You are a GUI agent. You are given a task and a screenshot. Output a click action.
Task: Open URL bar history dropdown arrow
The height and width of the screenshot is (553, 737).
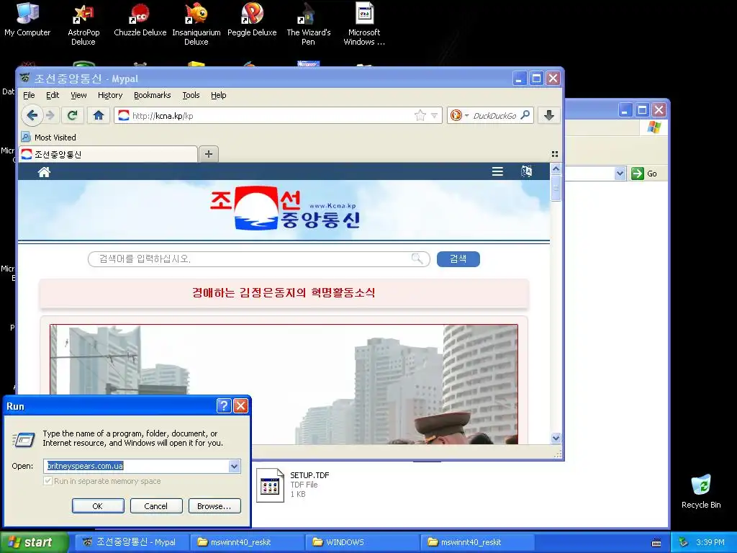click(x=434, y=115)
